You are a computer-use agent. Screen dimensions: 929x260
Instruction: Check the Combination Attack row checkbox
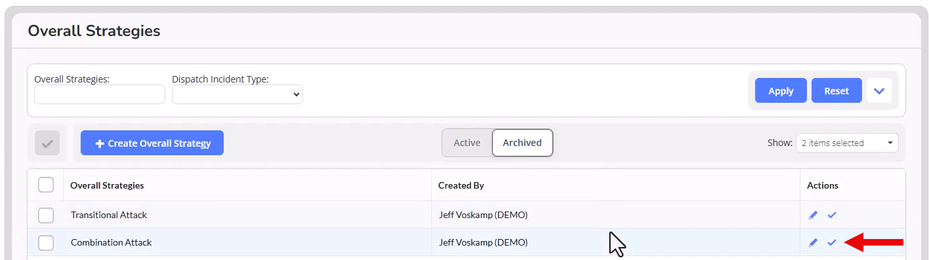pyautogui.click(x=46, y=242)
